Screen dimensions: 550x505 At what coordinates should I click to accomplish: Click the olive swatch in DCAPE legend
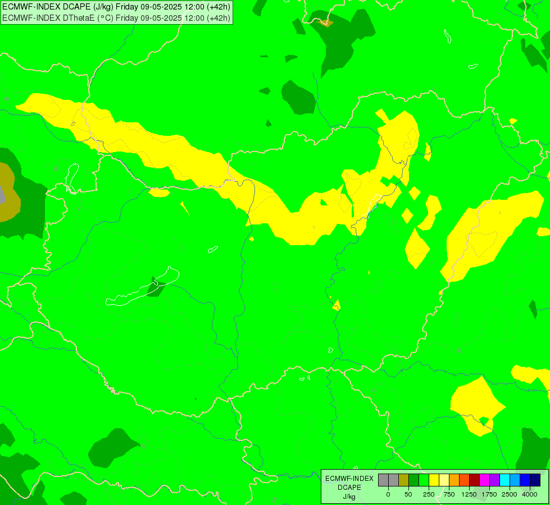pyautogui.click(x=404, y=480)
